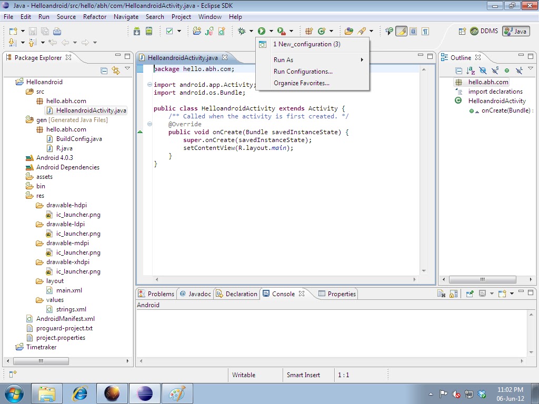Click the New Java Class icon
539x404 pixels.
click(322, 31)
